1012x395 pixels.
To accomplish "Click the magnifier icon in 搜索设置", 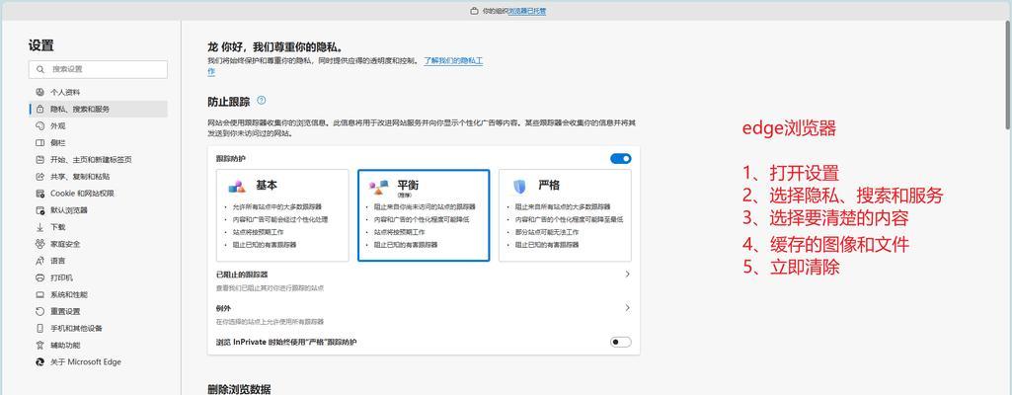I will tap(40, 69).
